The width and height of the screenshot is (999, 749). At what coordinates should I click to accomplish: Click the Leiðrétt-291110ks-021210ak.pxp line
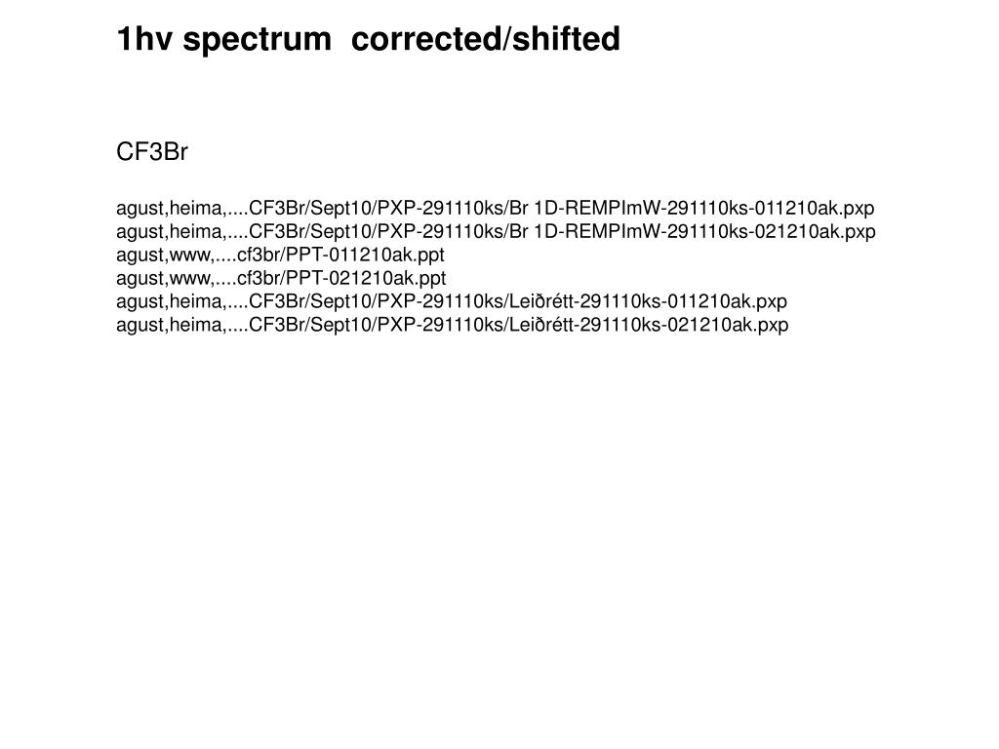coord(453,326)
